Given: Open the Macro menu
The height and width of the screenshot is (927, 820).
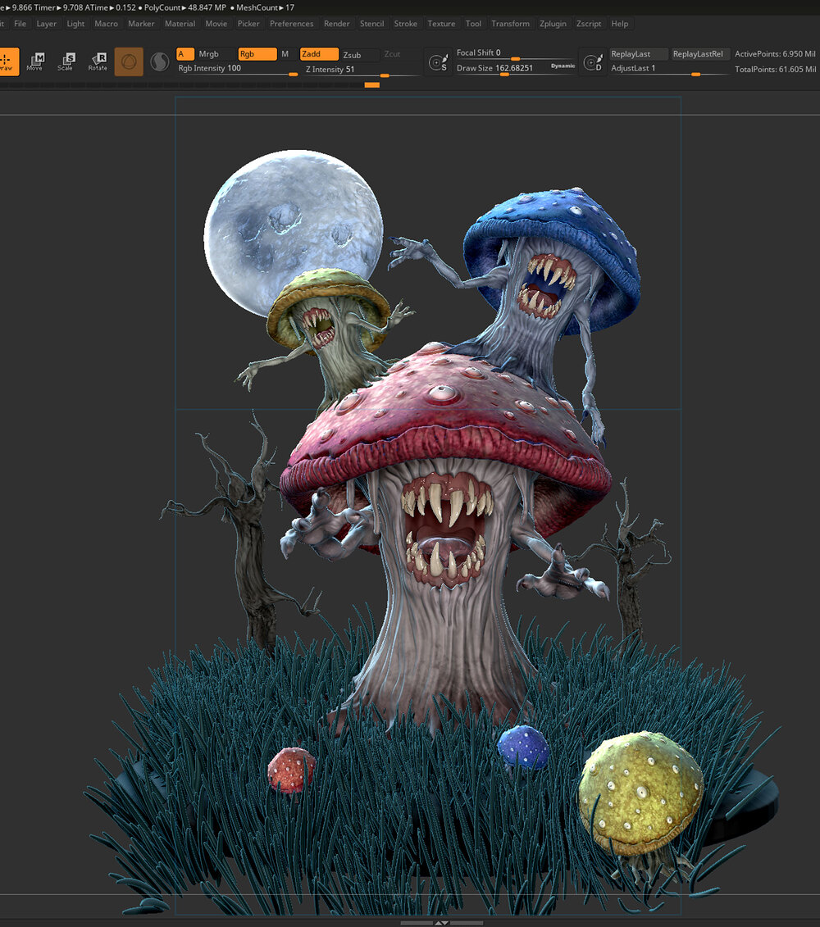Looking at the screenshot, I should [107, 24].
